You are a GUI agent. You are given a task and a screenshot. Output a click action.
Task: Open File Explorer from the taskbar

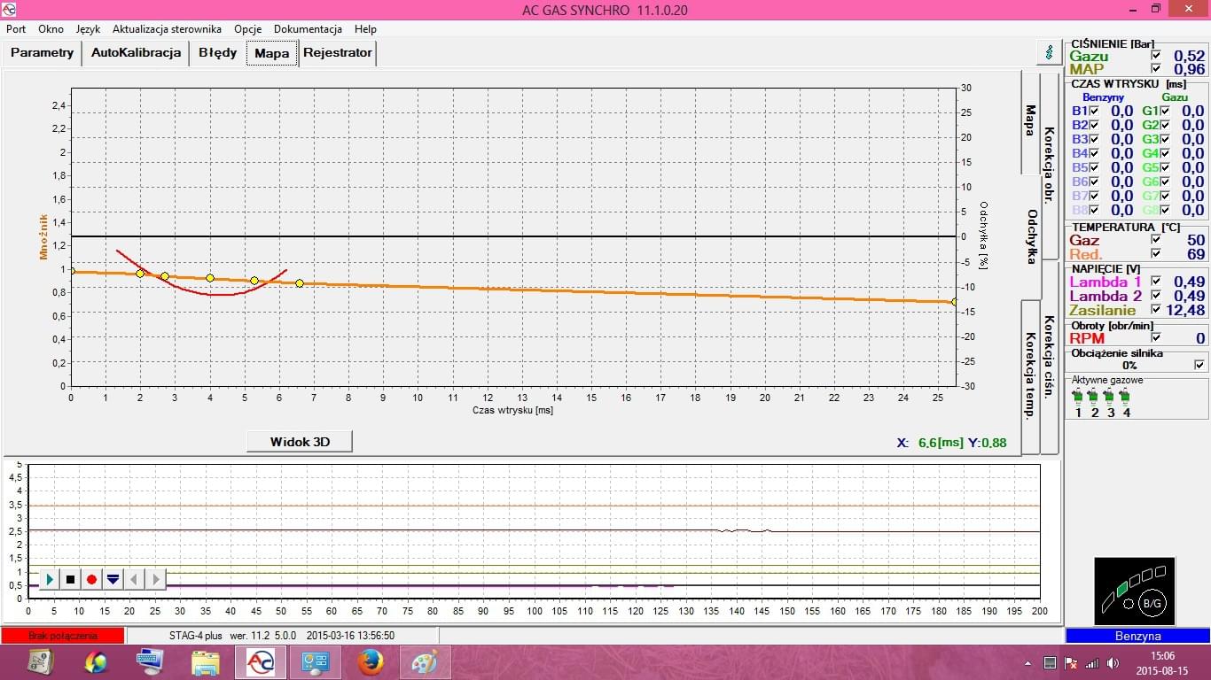(206, 661)
